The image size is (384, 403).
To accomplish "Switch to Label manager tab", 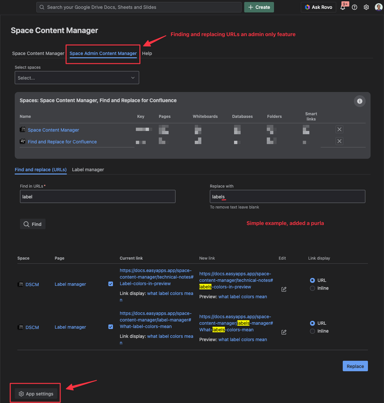I will point(88,169).
